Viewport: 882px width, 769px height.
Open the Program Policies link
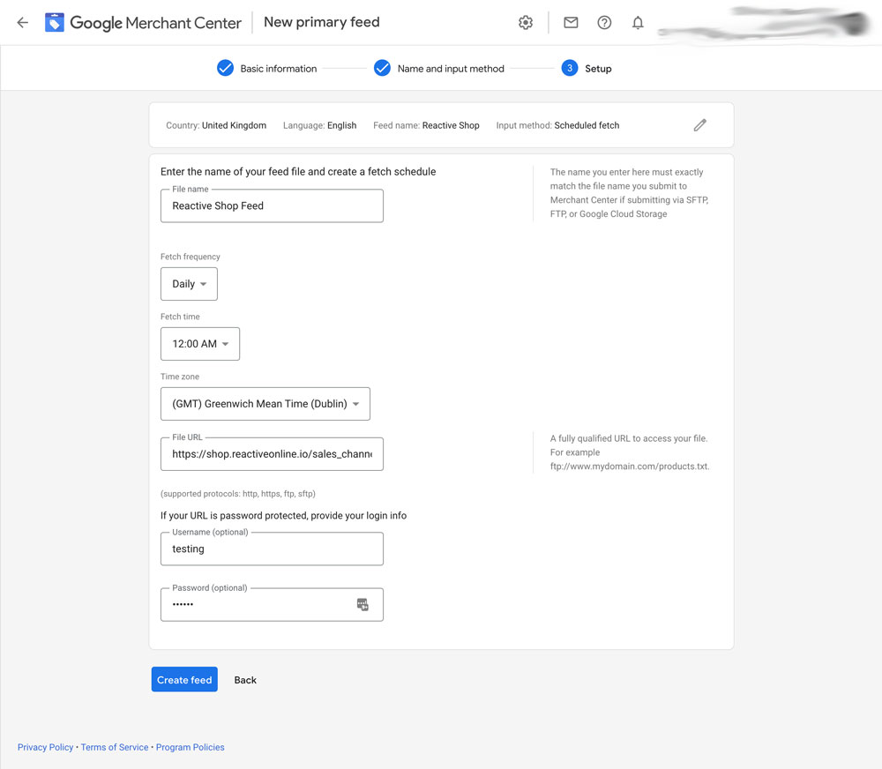click(x=191, y=747)
